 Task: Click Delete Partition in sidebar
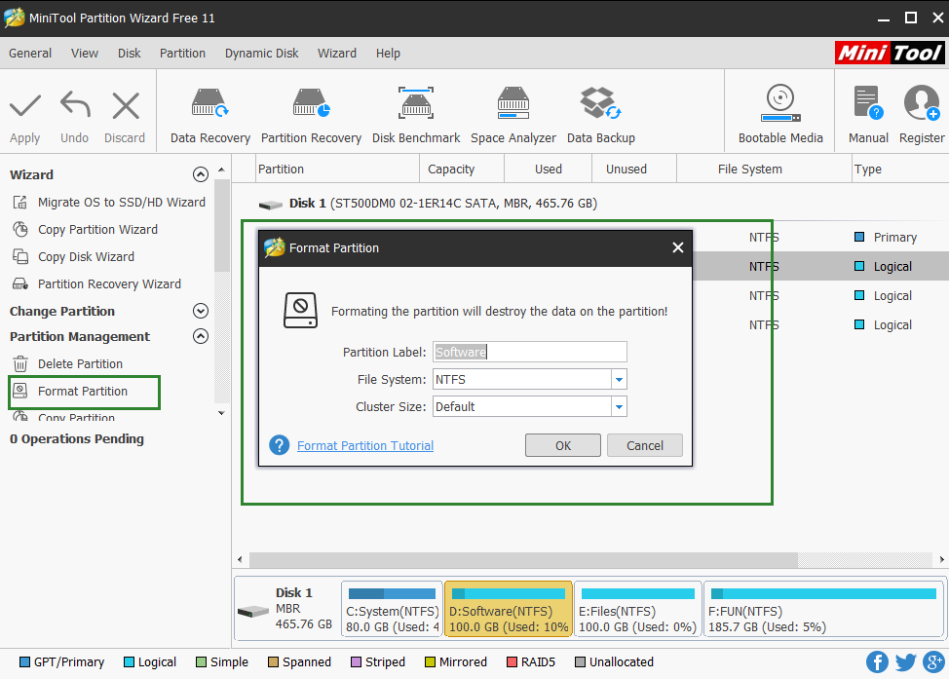tap(67, 363)
